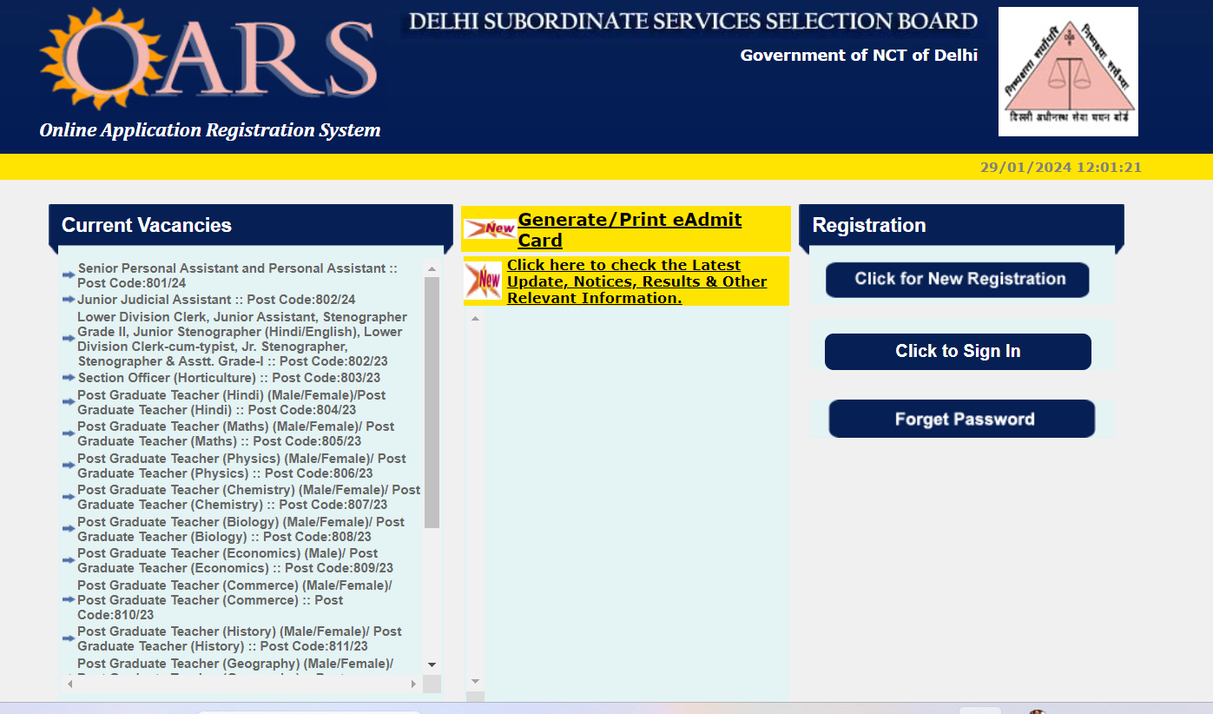Screen dimensions: 1213x714
Task: Click arrow bullet beside PGT History vacancy
Action: click(69, 638)
